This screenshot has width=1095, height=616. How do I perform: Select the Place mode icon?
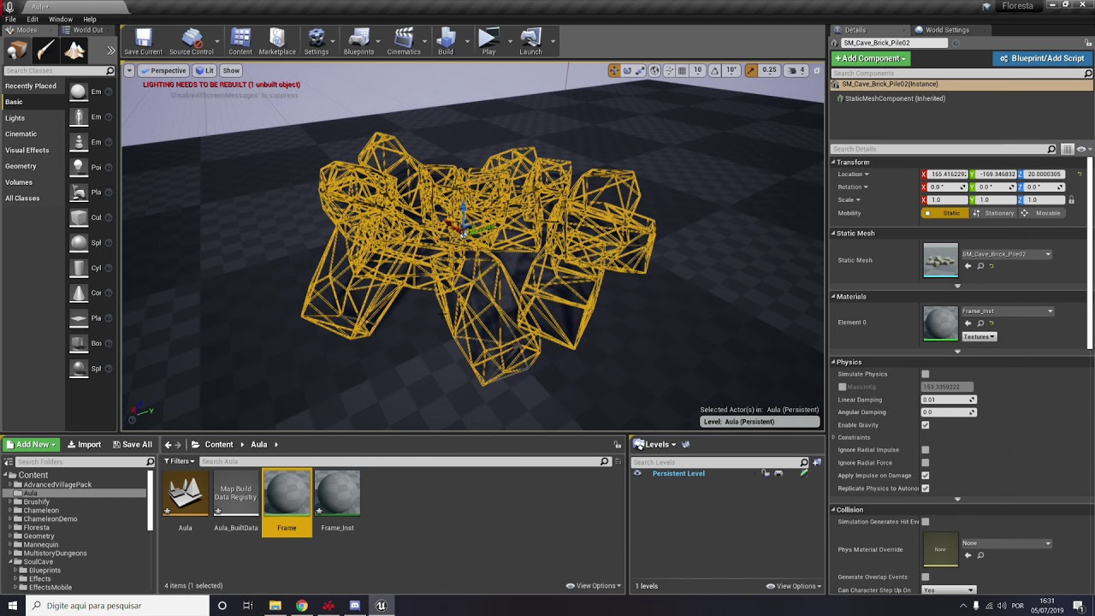click(17, 50)
